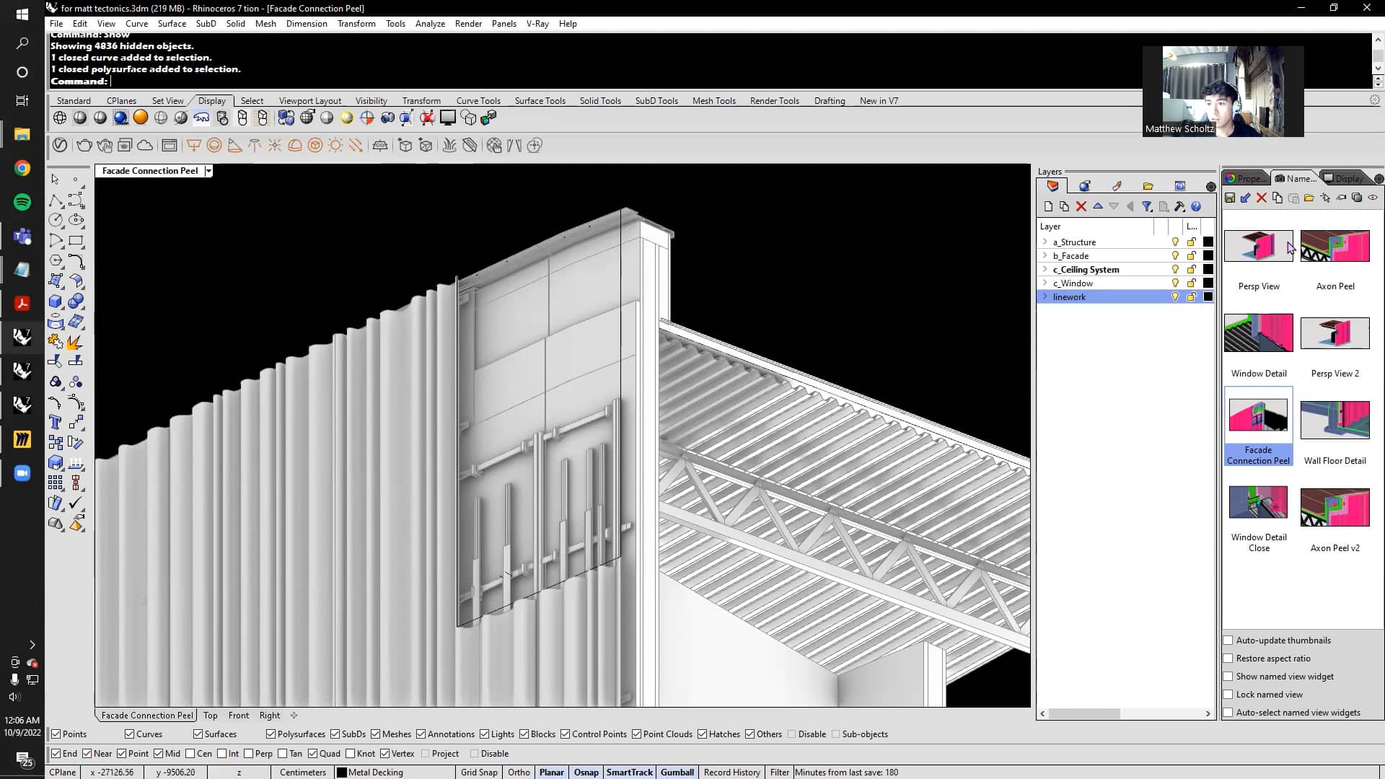Screen dimensions: 1385x779
Task: Open the Wall Floor Detail named view thumbnail
Action: tap(1335, 420)
